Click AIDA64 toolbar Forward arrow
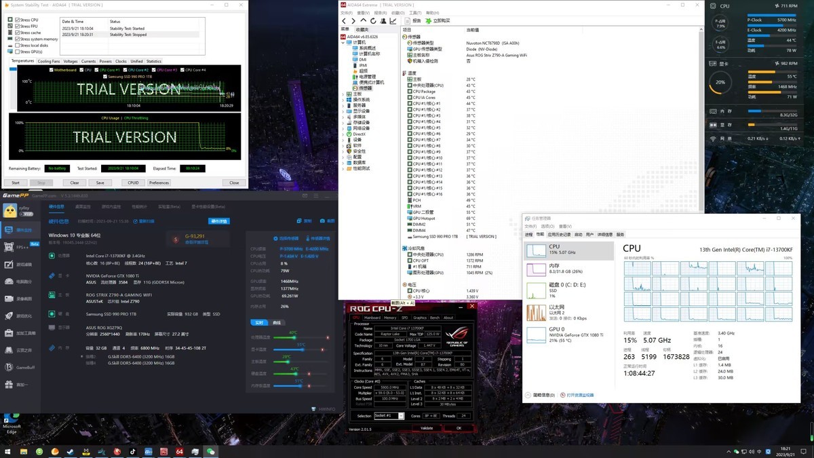This screenshot has height=458, width=814. click(x=353, y=21)
